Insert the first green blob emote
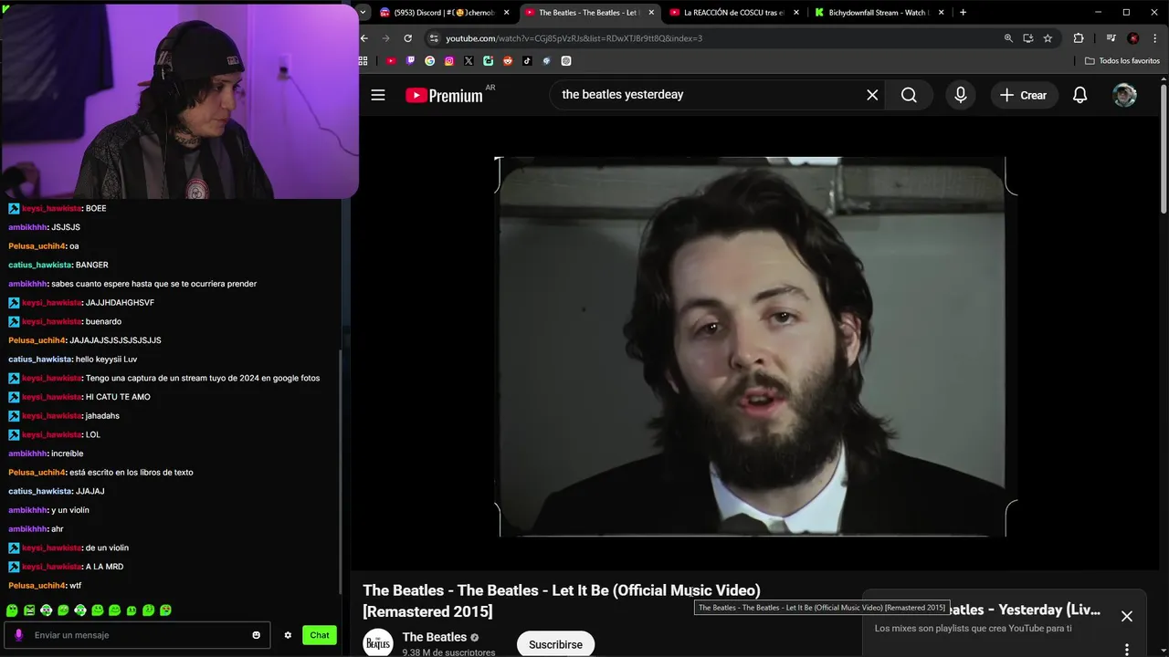Screen dimensions: 1169x657 tap(12, 610)
